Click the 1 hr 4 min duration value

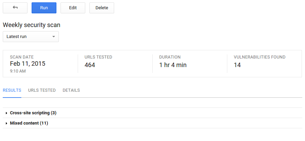click(x=173, y=65)
